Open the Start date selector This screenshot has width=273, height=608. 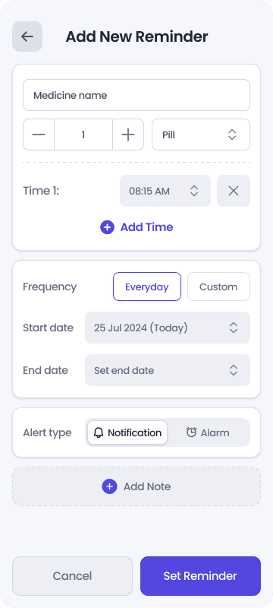[168, 328]
